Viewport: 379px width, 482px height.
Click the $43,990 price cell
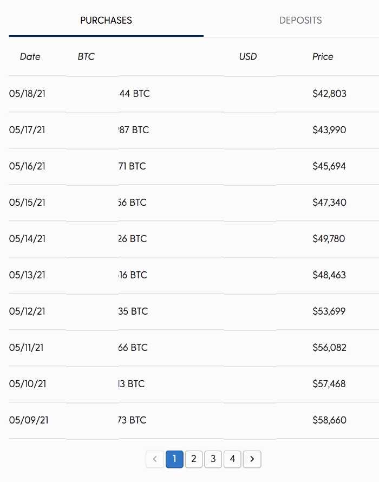click(x=329, y=130)
